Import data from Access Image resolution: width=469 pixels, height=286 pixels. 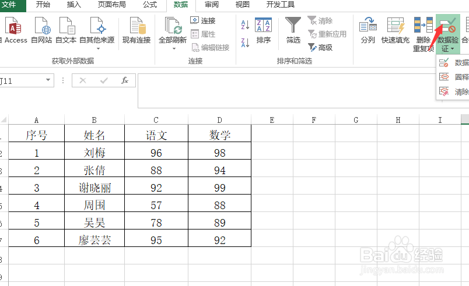13,30
